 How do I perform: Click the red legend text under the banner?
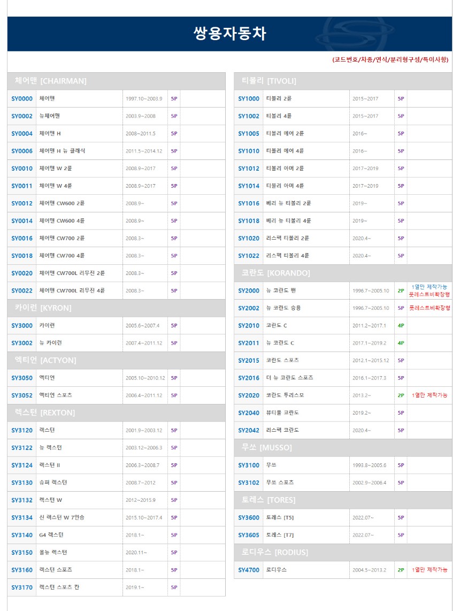pyautogui.click(x=390, y=60)
